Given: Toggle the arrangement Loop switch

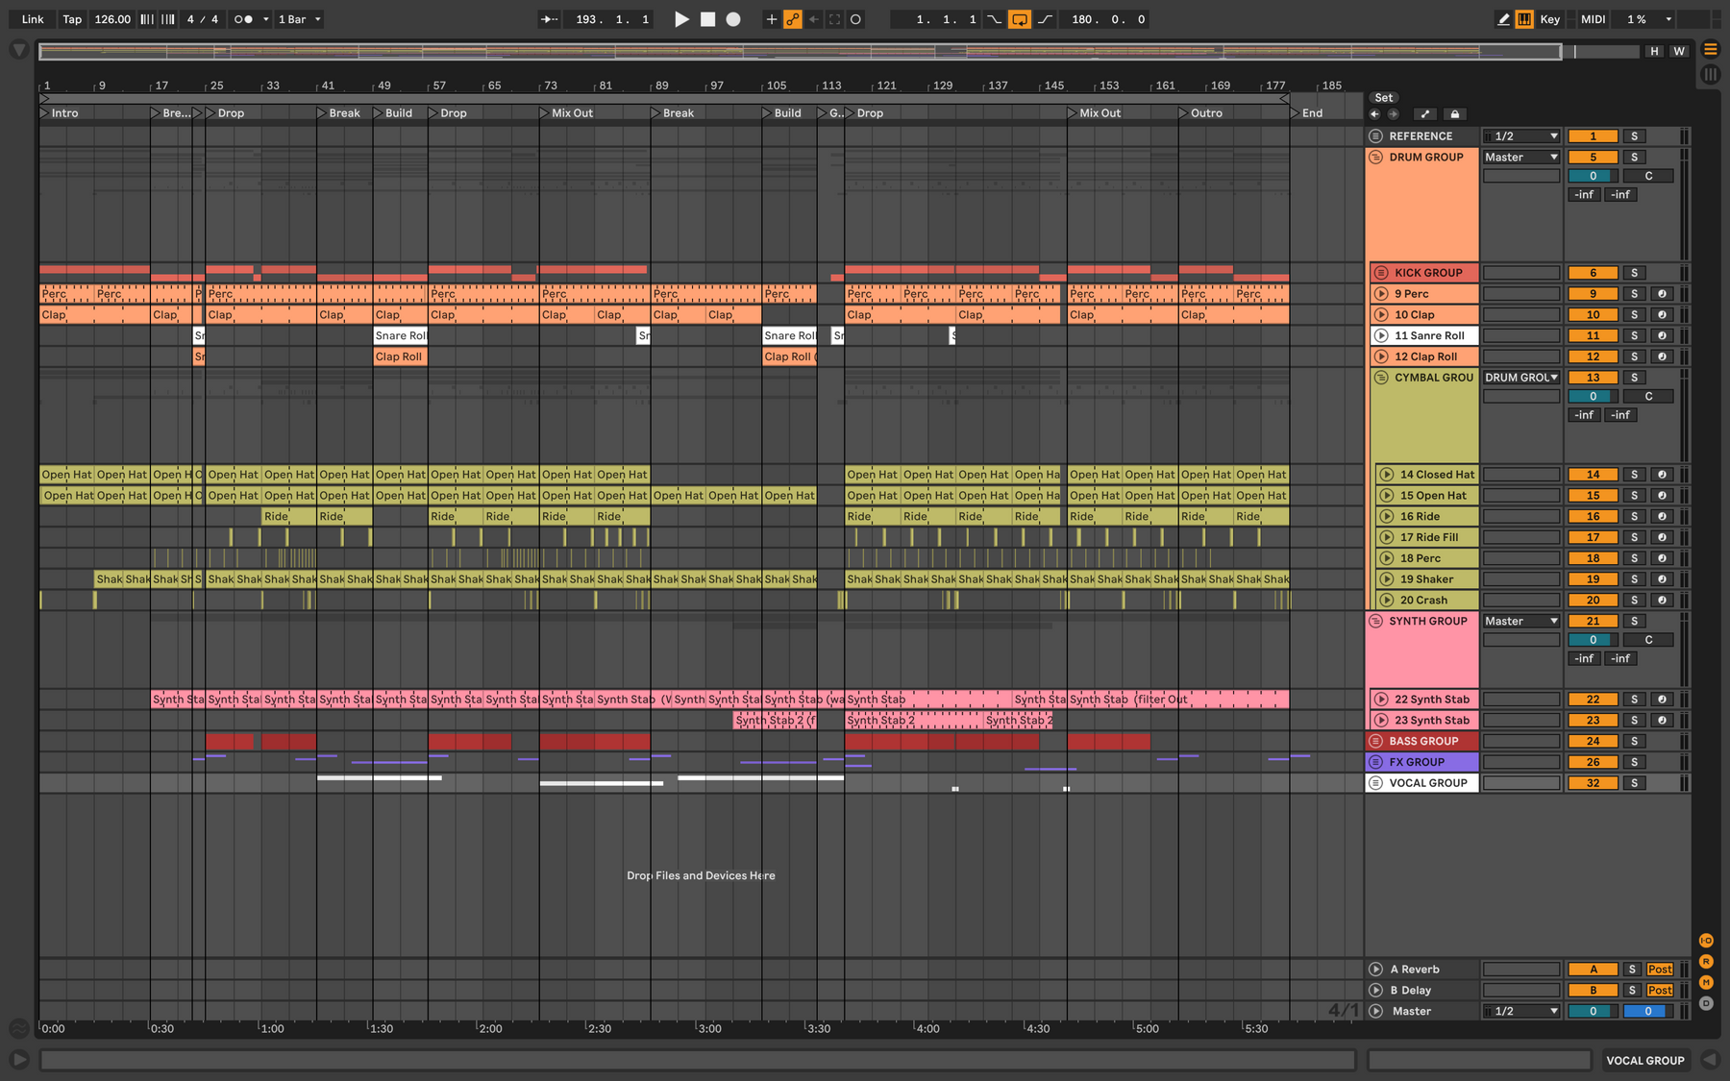Looking at the screenshot, I should pyautogui.click(x=1020, y=19).
